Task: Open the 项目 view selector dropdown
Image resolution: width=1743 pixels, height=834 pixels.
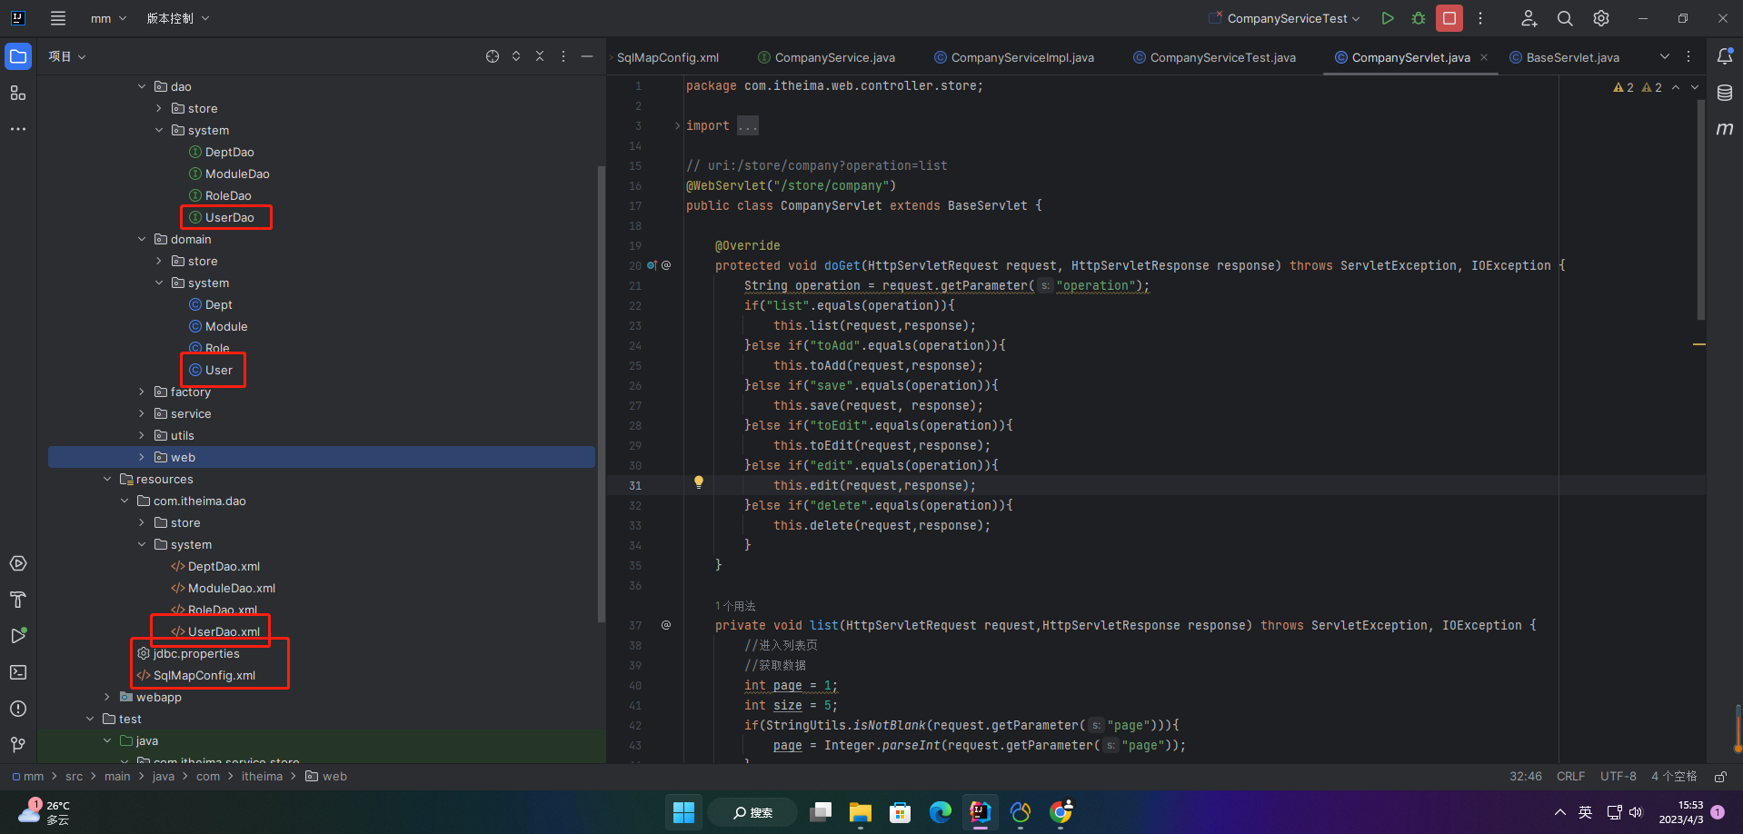Action: point(67,56)
